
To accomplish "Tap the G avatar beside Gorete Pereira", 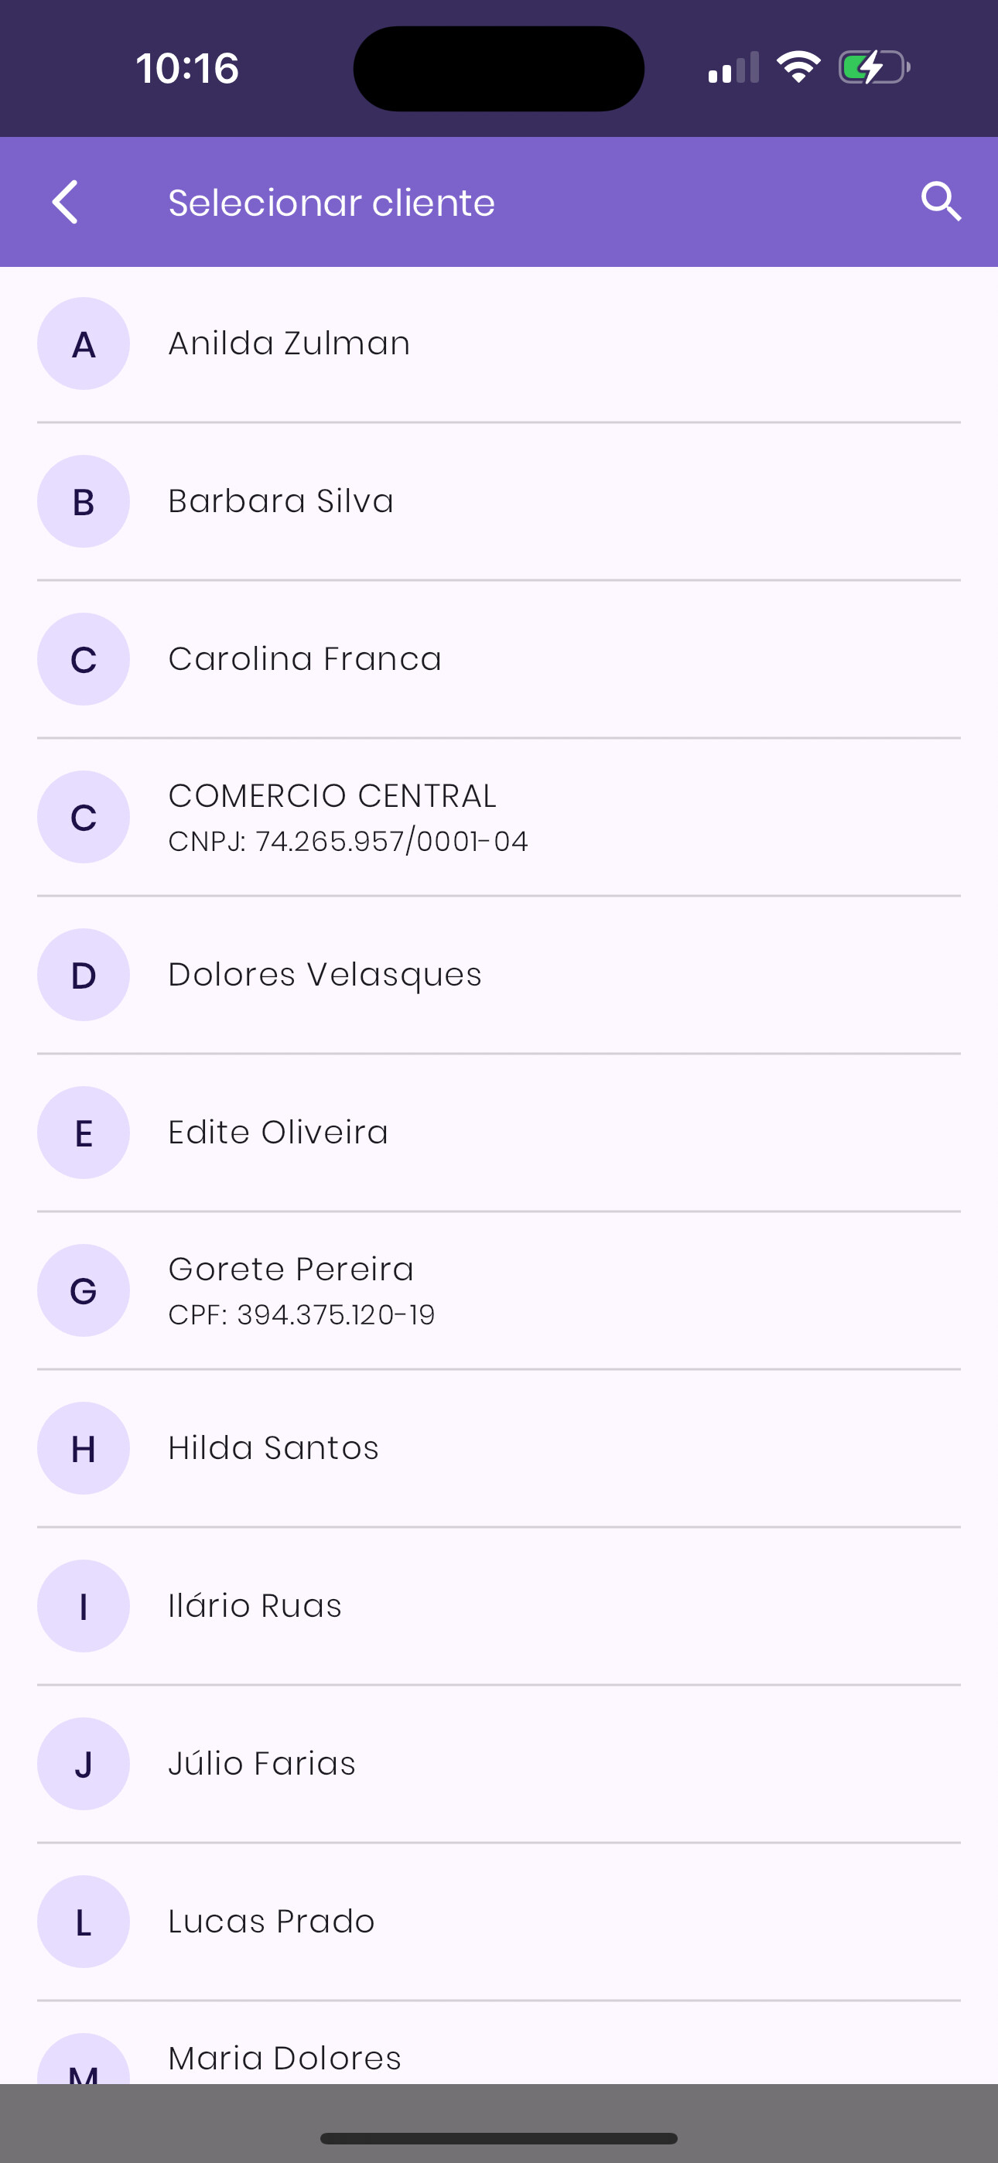I will tap(84, 1290).
